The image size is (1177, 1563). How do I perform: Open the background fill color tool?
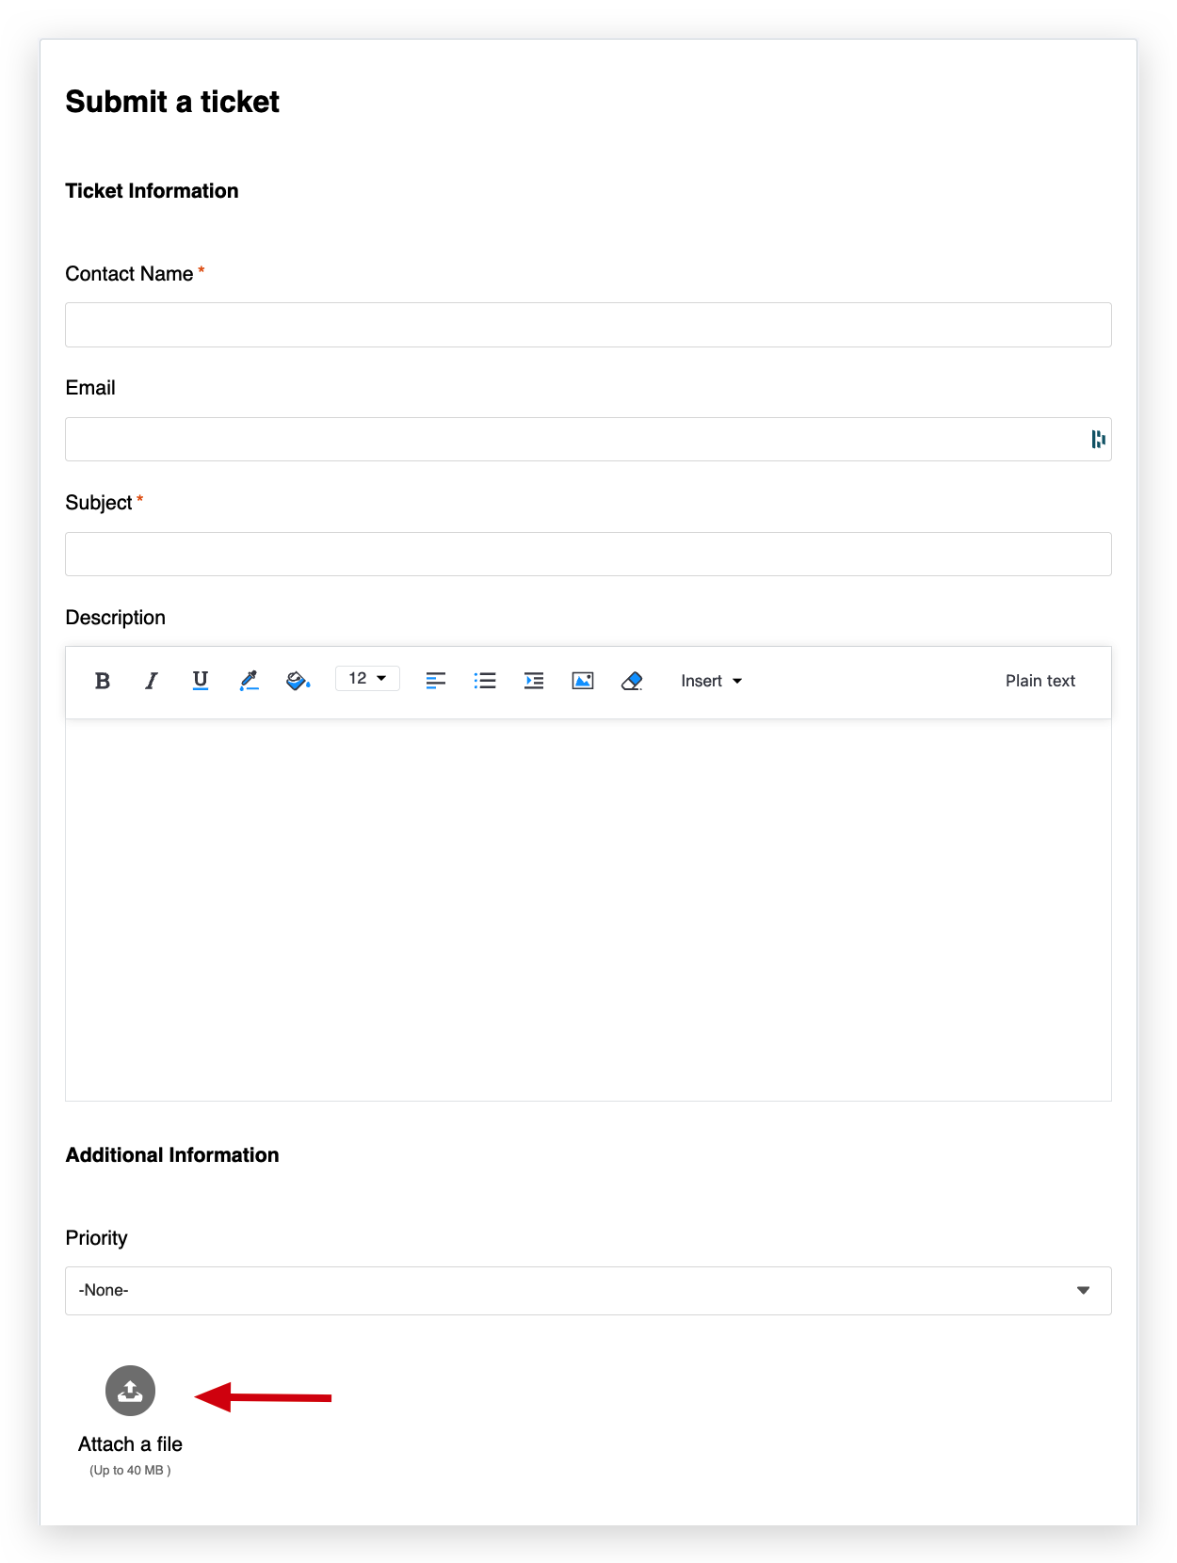click(x=298, y=681)
